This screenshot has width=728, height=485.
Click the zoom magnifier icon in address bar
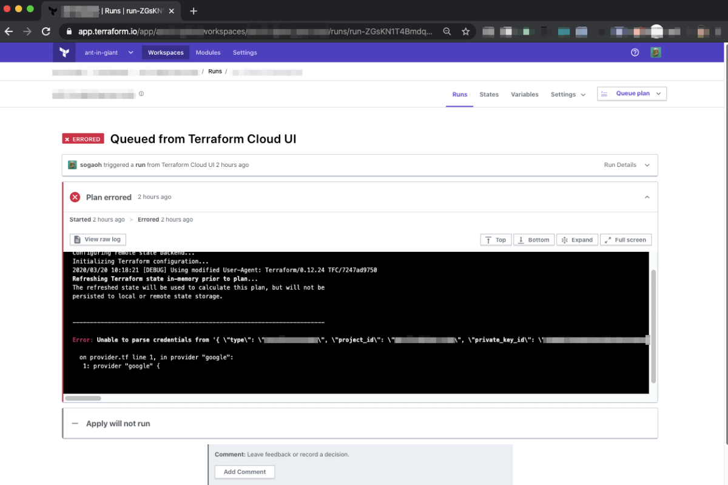(x=447, y=32)
